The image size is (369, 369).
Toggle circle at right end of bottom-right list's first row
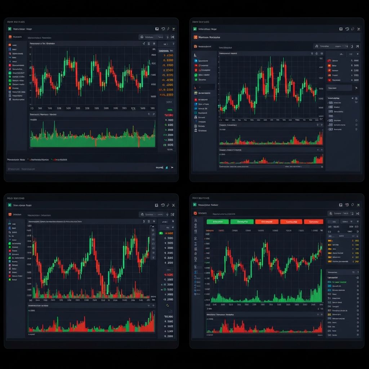point(357,282)
